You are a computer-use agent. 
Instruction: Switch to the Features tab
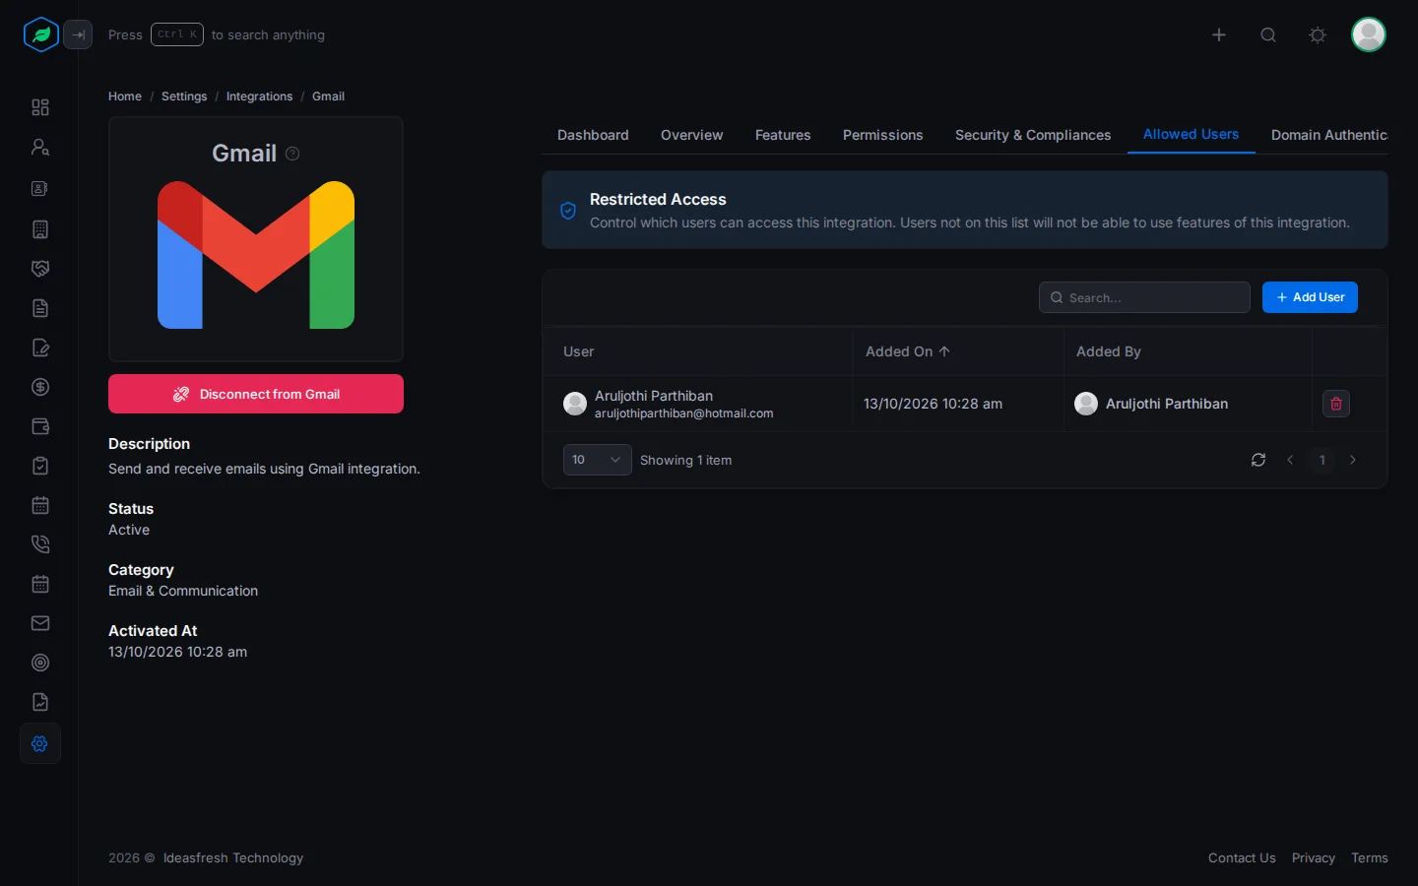[783, 135]
